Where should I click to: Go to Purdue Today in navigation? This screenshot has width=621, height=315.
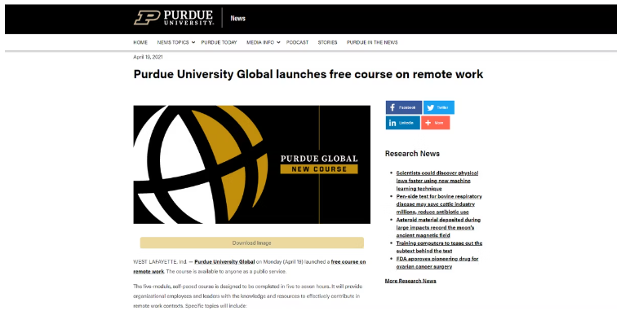tap(219, 42)
